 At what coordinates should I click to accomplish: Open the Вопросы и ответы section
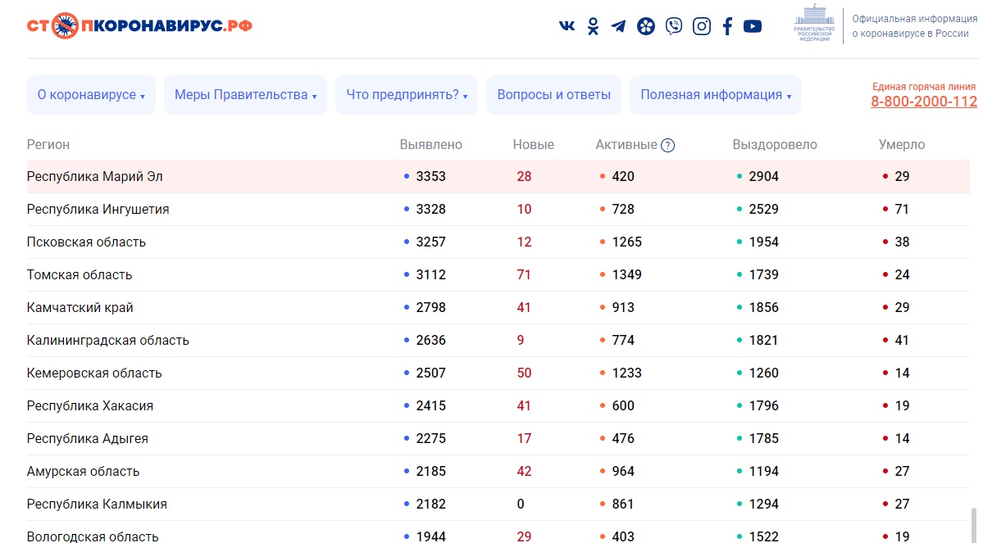(x=553, y=95)
